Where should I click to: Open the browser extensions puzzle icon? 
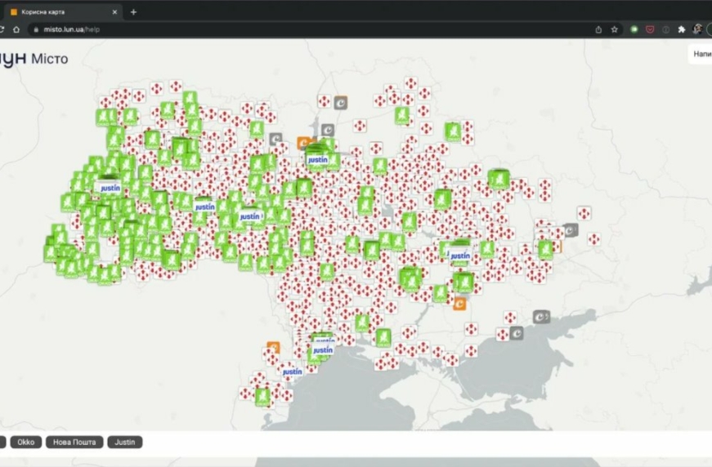(682, 29)
